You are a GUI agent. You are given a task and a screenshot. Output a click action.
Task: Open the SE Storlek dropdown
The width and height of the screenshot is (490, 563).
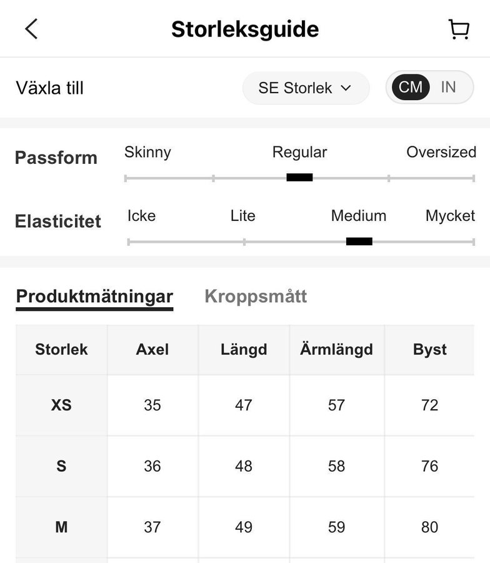click(x=306, y=88)
